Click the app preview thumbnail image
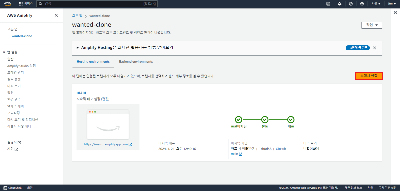This screenshot has width=400, height=191. coord(108,124)
